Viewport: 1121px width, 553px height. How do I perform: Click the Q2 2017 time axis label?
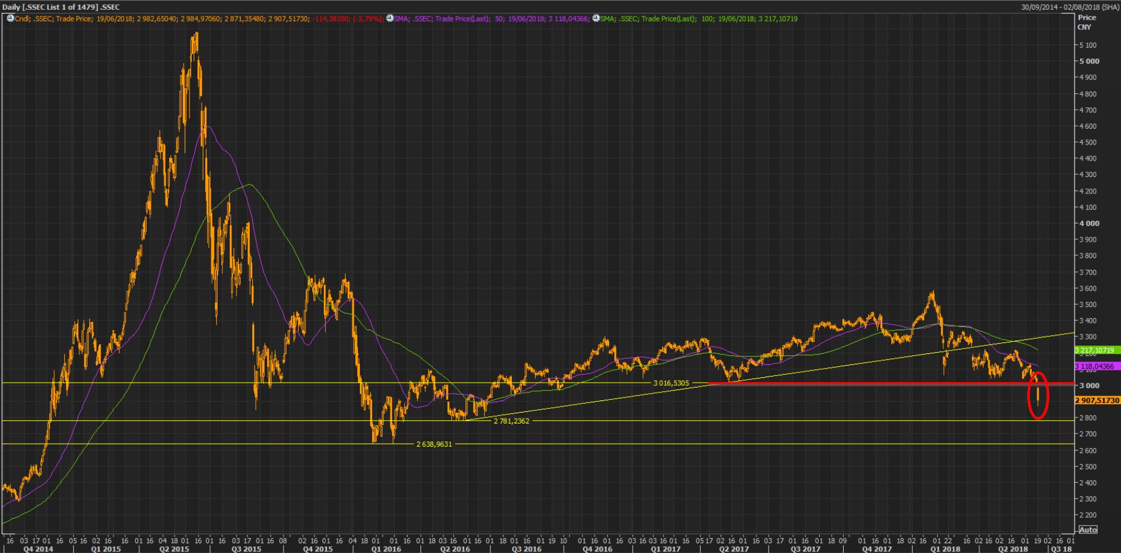coord(733,549)
